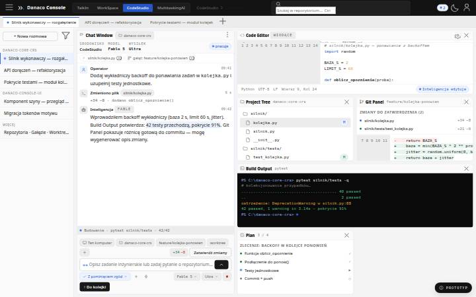Close the Plan panel
476x297 pixels.
tap(346, 235)
